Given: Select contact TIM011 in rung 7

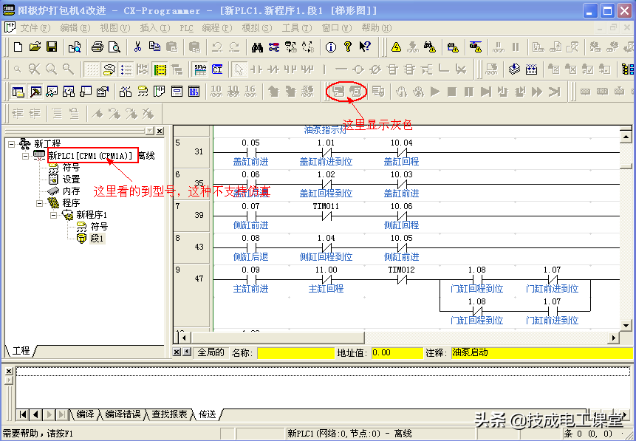Looking at the screenshot, I should coord(326,216).
